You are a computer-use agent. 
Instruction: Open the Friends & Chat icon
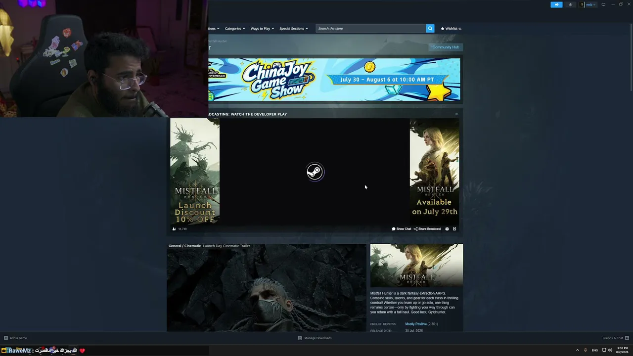click(x=627, y=338)
